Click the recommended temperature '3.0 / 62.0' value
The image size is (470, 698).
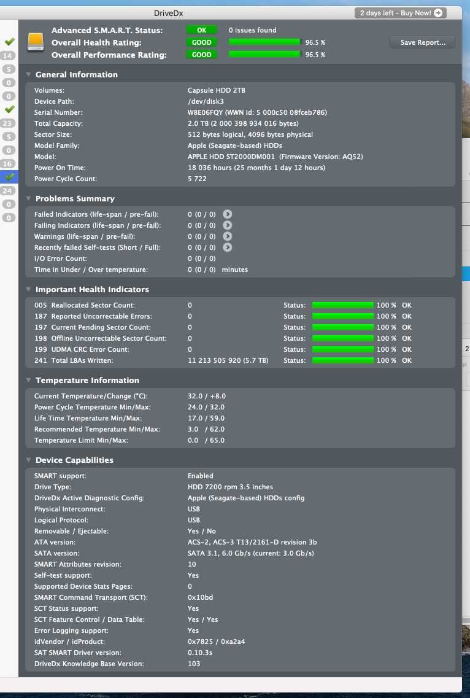(x=206, y=429)
